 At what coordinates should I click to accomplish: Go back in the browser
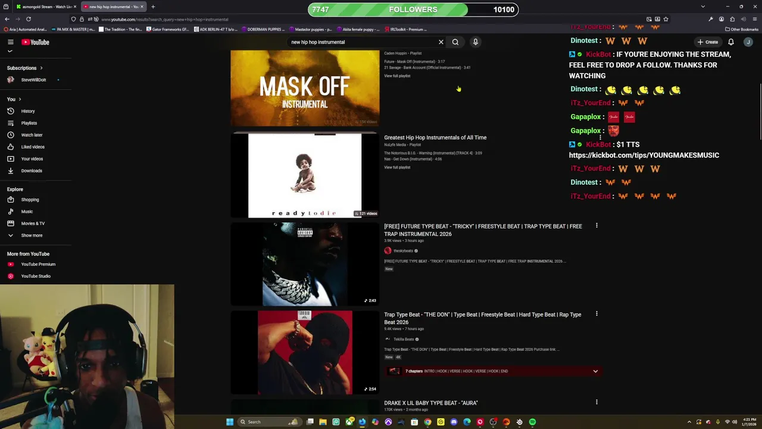(7, 19)
